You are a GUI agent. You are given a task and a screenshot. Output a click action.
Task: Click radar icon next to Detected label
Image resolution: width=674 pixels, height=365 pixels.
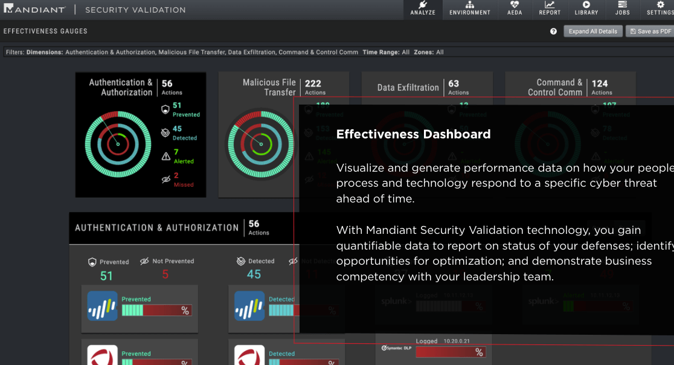[241, 261]
